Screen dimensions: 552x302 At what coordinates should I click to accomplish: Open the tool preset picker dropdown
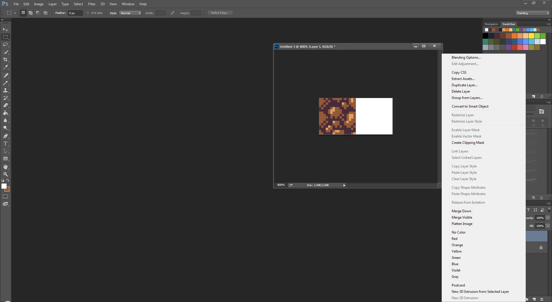click(x=15, y=13)
